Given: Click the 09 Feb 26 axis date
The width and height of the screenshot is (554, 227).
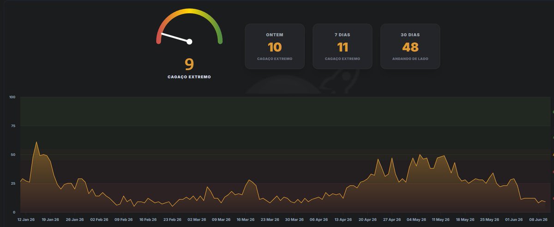Looking at the screenshot, I should 123,220.
